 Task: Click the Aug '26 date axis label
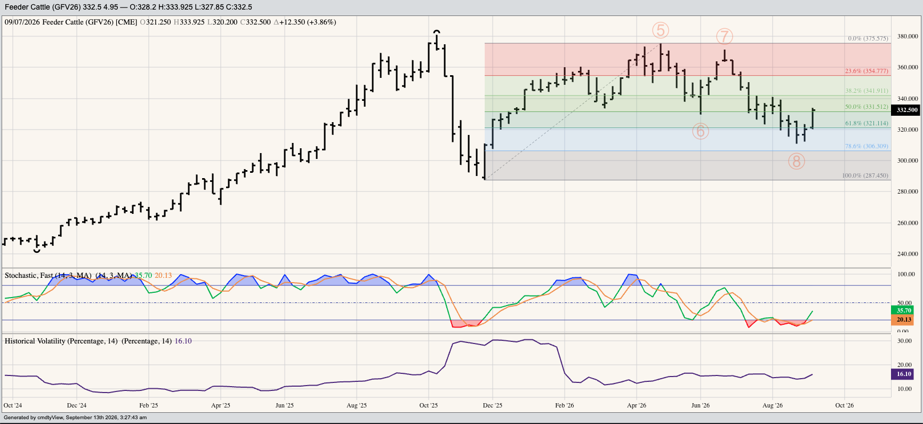(773, 405)
